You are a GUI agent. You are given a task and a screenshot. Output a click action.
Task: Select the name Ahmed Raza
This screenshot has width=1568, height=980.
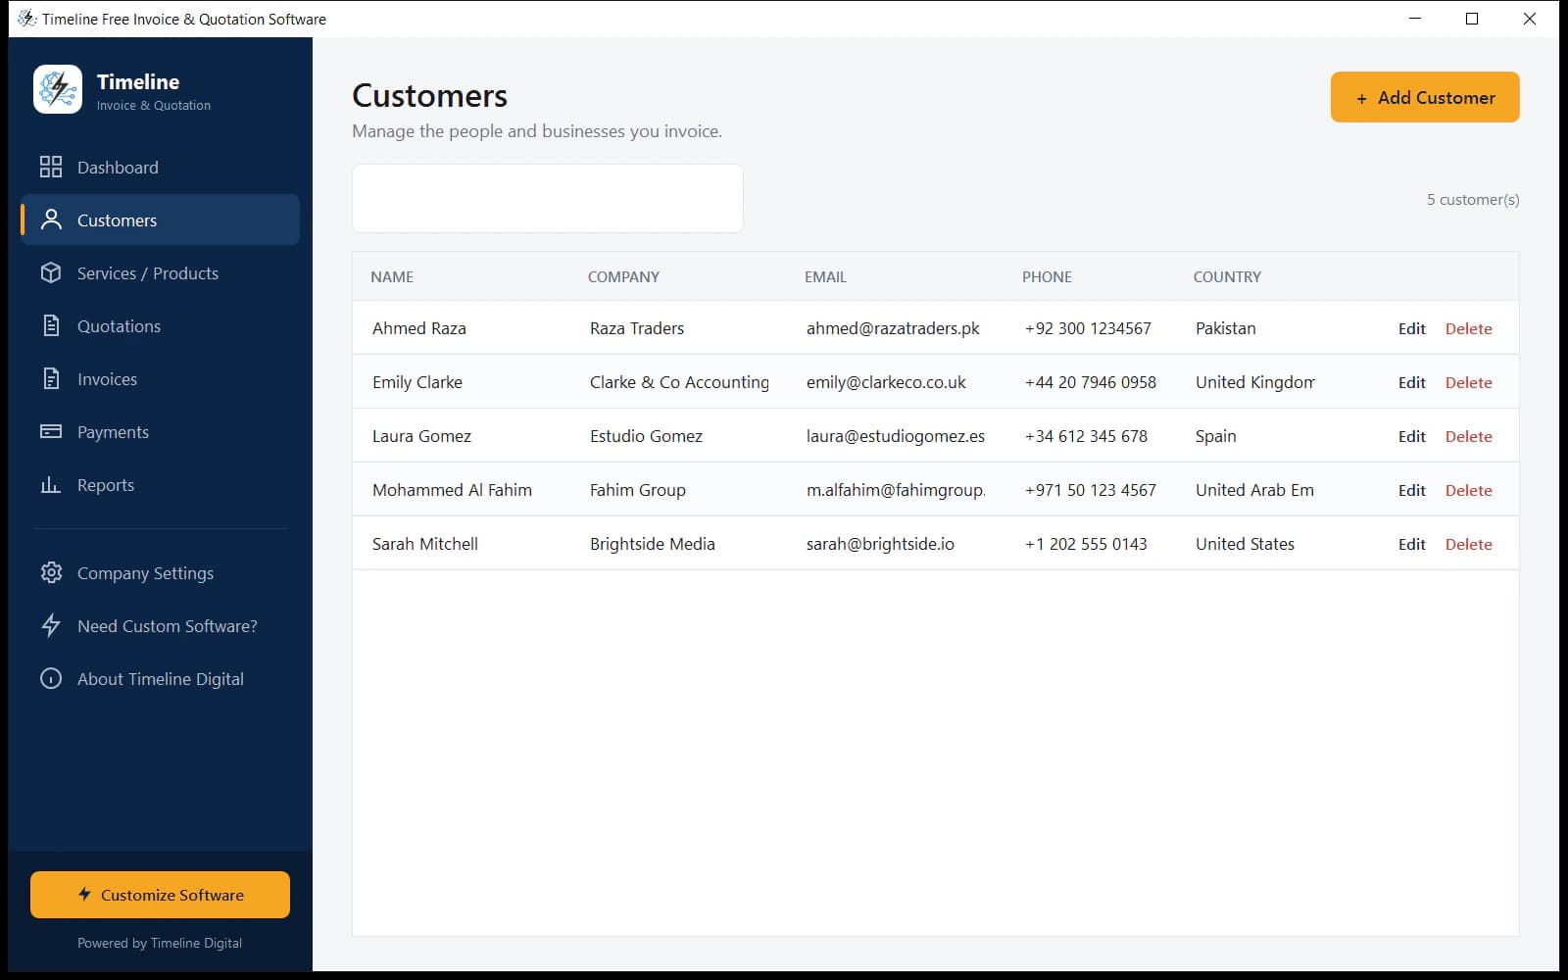coord(418,328)
